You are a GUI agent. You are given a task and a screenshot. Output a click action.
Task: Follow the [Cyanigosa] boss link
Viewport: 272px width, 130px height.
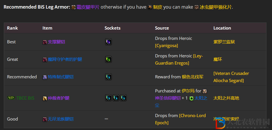[x=167, y=46]
